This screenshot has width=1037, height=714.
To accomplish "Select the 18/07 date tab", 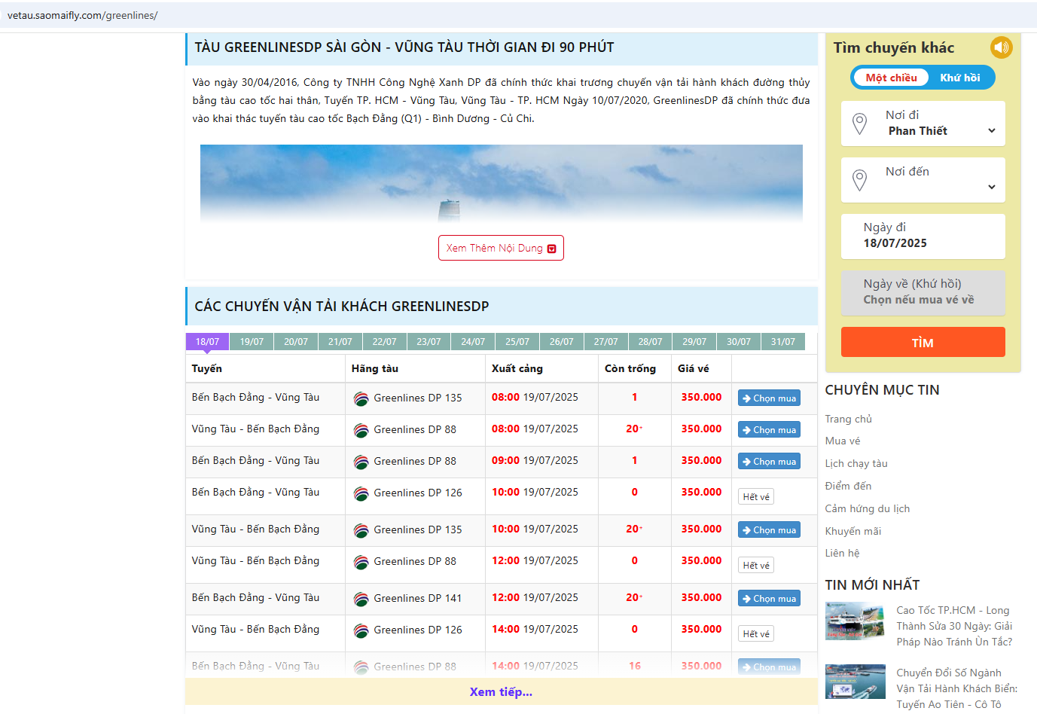I will pos(207,342).
